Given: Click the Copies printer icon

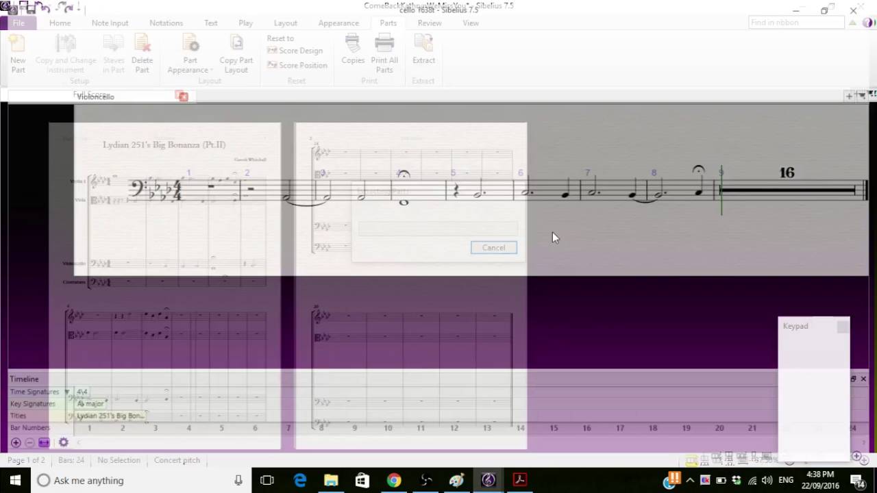Looking at the screenshot, I should [353, 49].
